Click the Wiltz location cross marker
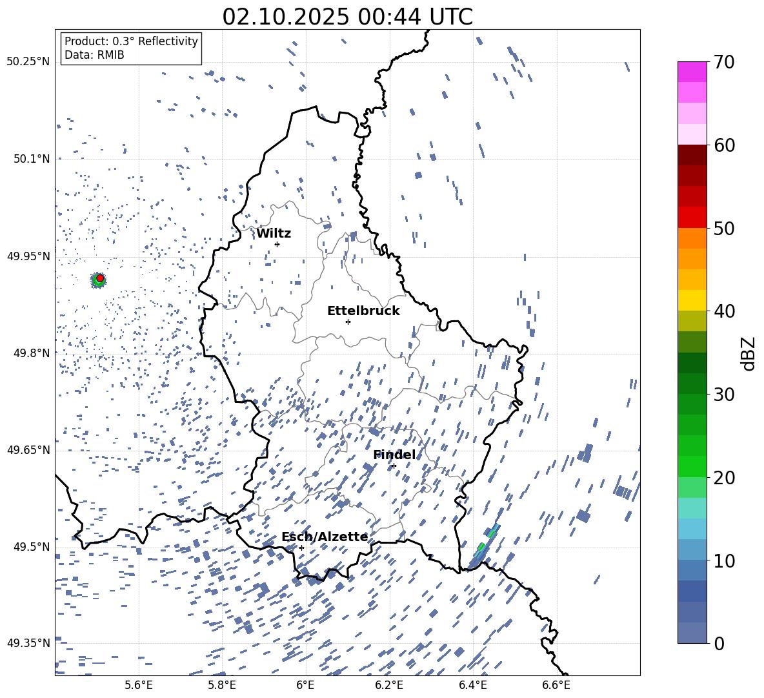Screen dimensions: 764x698 click(x=277, y=244)
